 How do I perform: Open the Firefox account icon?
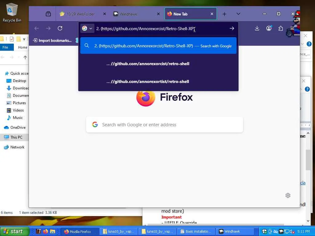tap(269, 28)
